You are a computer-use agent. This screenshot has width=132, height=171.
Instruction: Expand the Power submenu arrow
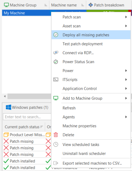tap(126, 71)
